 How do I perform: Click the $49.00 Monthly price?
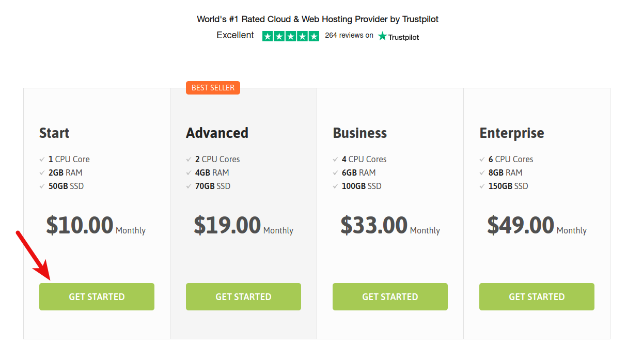click(x=537, y=226)
